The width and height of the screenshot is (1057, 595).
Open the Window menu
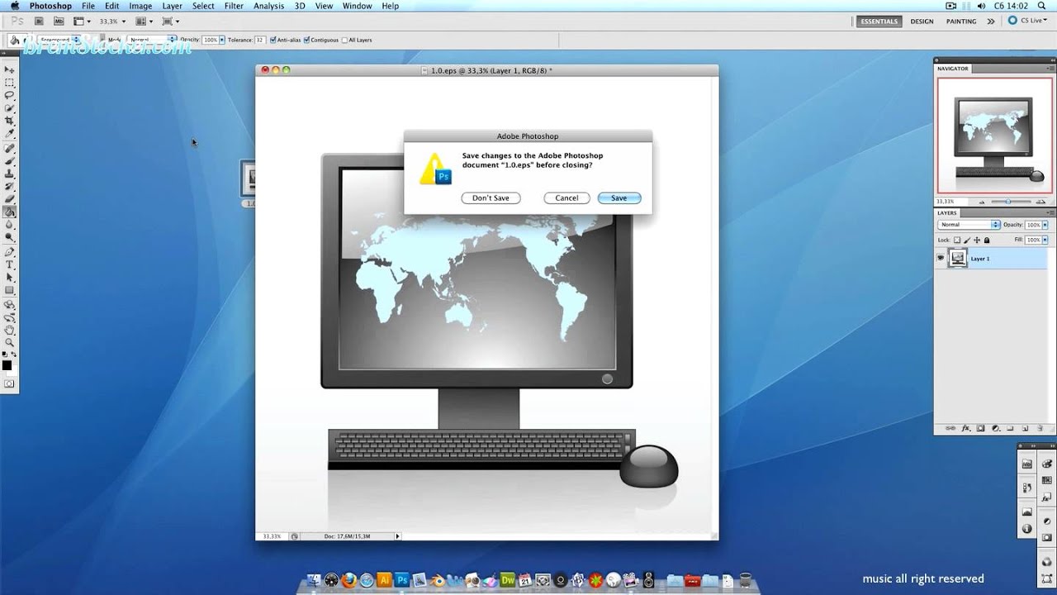(x=357, y=6)
